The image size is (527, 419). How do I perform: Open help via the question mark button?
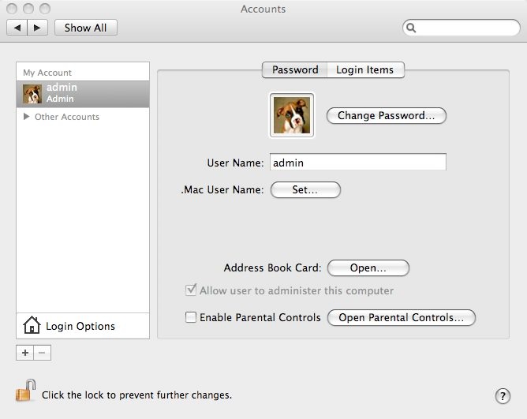click(503, 396)
